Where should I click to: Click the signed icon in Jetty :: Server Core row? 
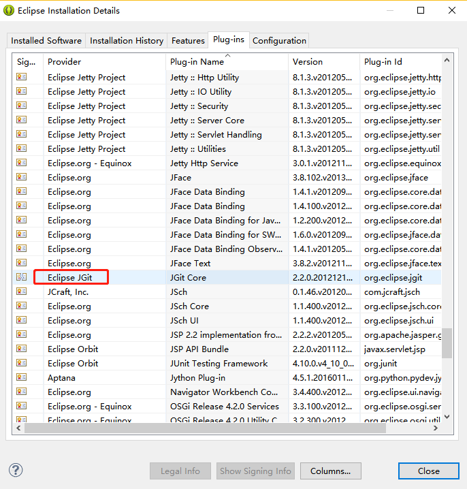tap(22, 120)
